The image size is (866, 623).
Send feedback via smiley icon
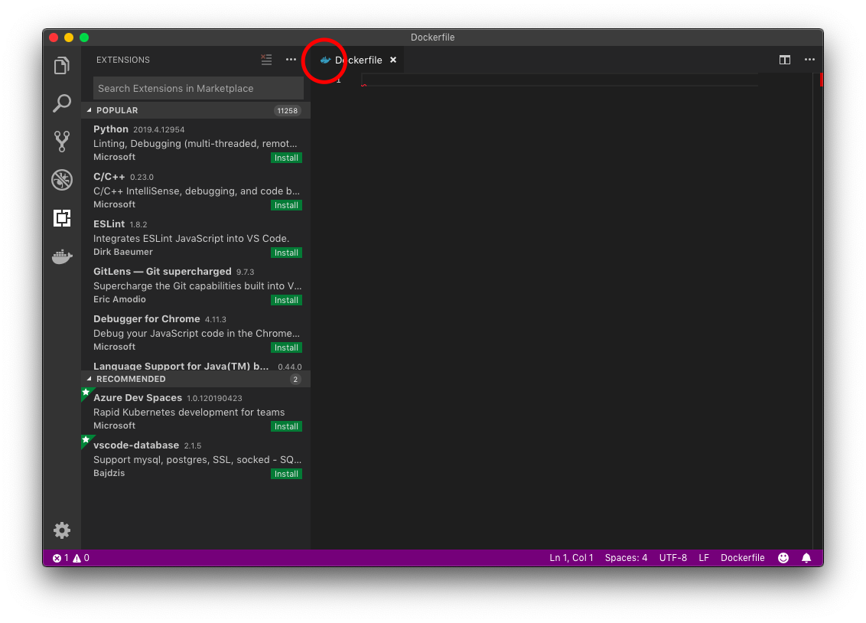coord(783,558)
